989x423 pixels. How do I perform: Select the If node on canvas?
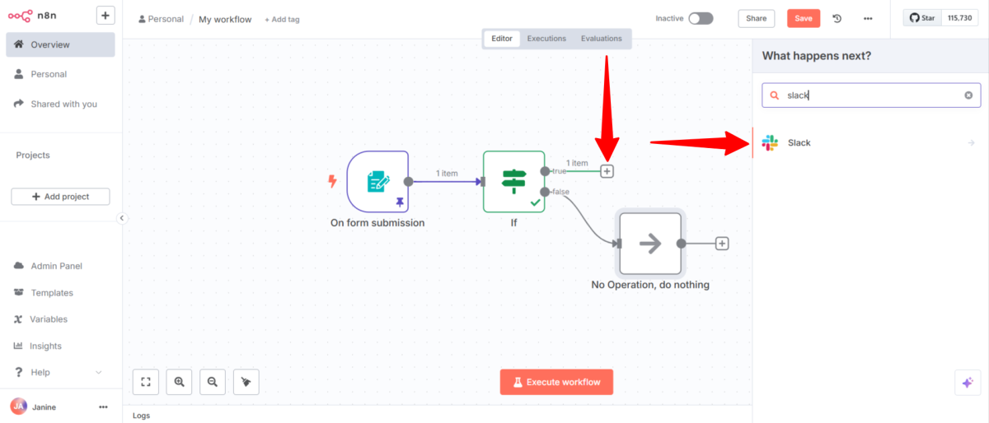click(x=513, y=181)
